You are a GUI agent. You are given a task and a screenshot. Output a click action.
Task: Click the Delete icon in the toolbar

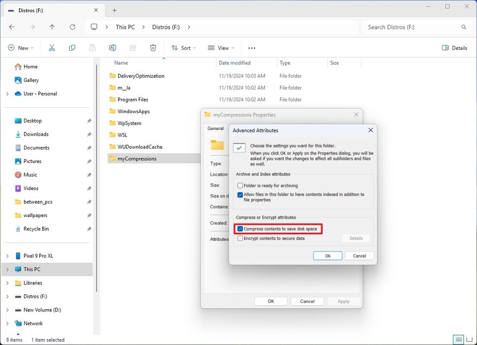tap(152, 47)
